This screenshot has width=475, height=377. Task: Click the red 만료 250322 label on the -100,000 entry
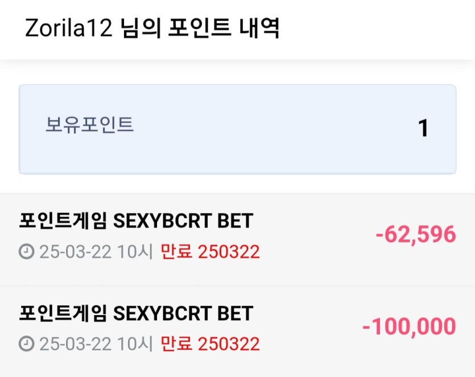point(210,343)
